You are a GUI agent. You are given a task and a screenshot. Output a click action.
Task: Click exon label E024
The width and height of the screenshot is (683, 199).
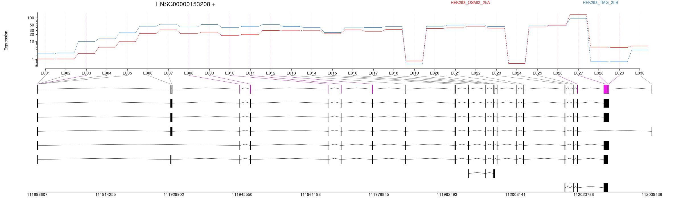pos(517,73)
